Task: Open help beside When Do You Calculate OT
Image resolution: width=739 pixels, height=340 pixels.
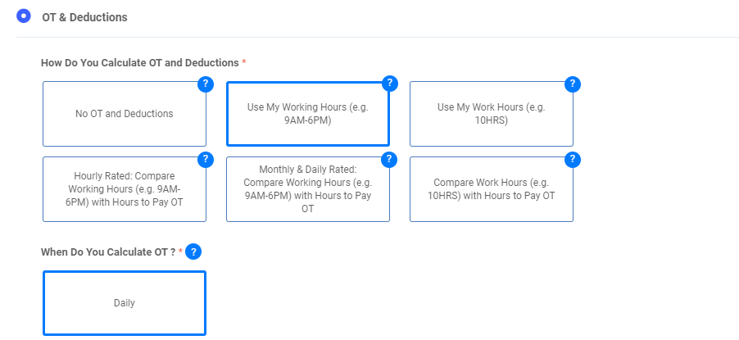Action: 193,252
